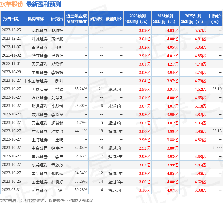The image size is (223, 203).
Task: Click the 2023预测净利润 column header
Action: click(x=138, y=19)
